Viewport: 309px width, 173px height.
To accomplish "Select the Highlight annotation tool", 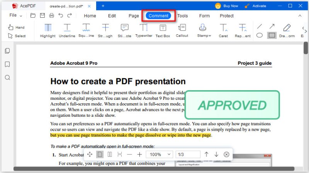I will [x=48, y=31].
